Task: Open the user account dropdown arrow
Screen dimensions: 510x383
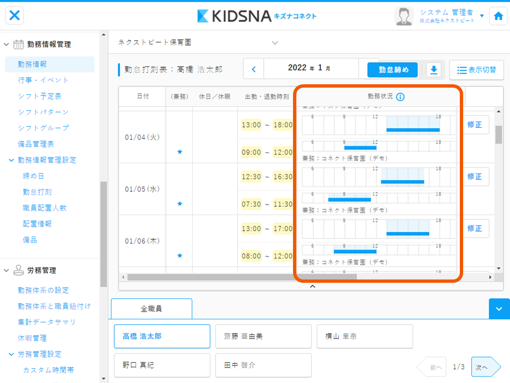Action: [x=482, y=16]
